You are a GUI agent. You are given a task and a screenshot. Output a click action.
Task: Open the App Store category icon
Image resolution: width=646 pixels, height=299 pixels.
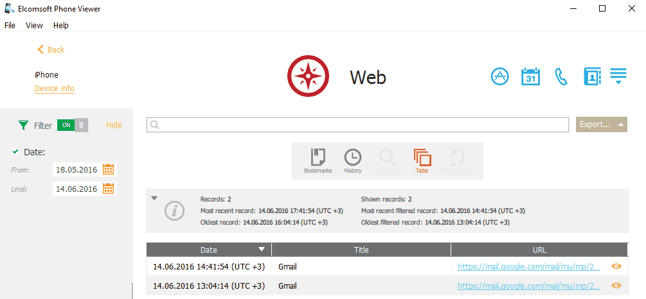click(499, 76)
